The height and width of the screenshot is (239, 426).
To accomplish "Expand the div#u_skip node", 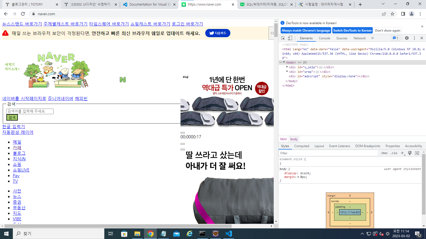I will [x=287, y=67].
